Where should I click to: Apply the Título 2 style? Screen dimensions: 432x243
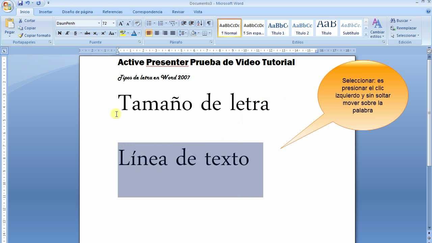302,28
